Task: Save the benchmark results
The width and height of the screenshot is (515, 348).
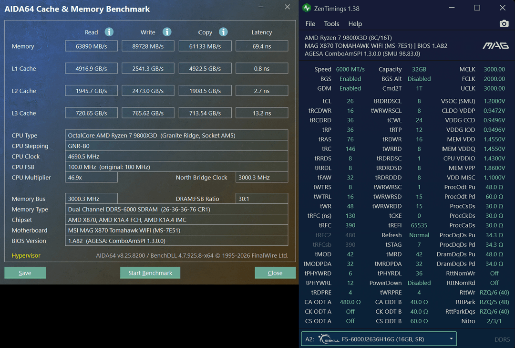Action: pyautogui.click(x=25, y=273)
